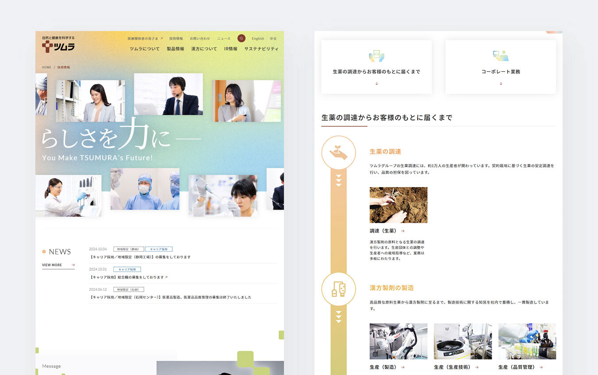Image resolution: width=598 pixels, height=375 pixels.
Task: Open the 静岡工場 career recruitment news item
Action: pyautogui.click(x=140, y=257)
